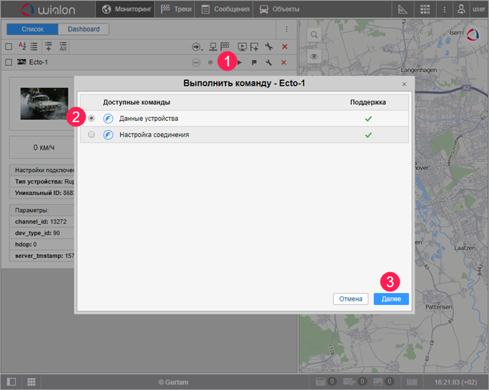This screenshot has height=390, width=489.
Task: Select the Настройка соединения radio option
Action: pyautogui.click(x=91, y=134)
